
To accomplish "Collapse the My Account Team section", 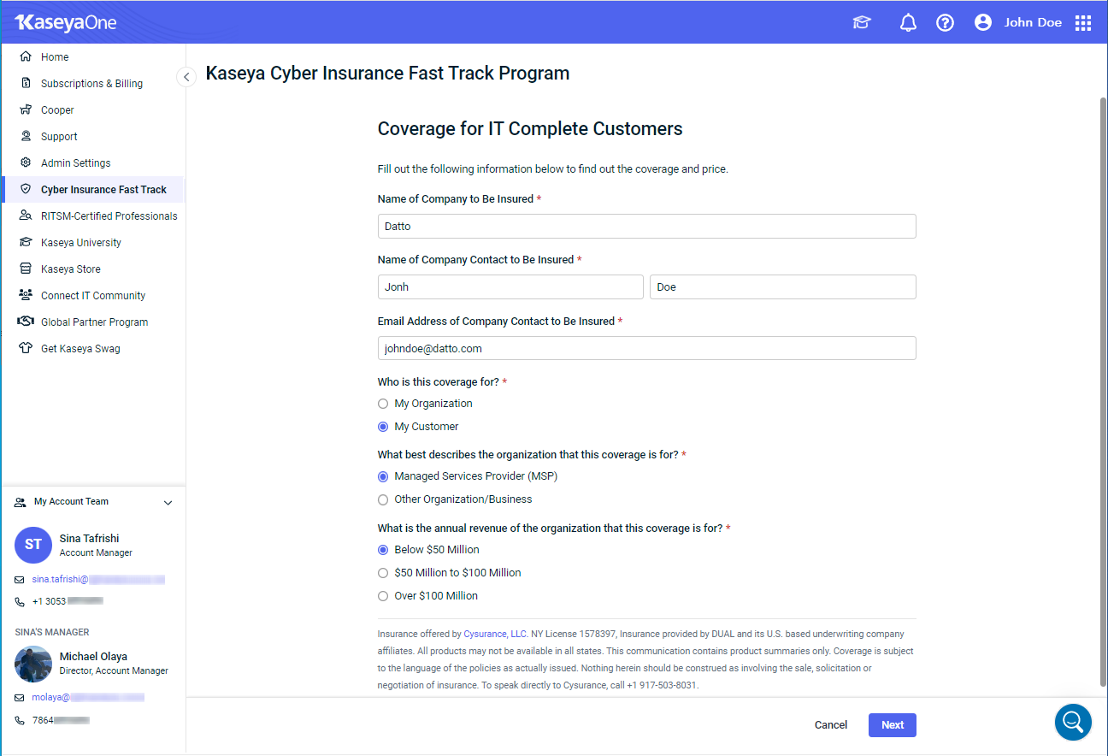I will [x=168, y=503].
